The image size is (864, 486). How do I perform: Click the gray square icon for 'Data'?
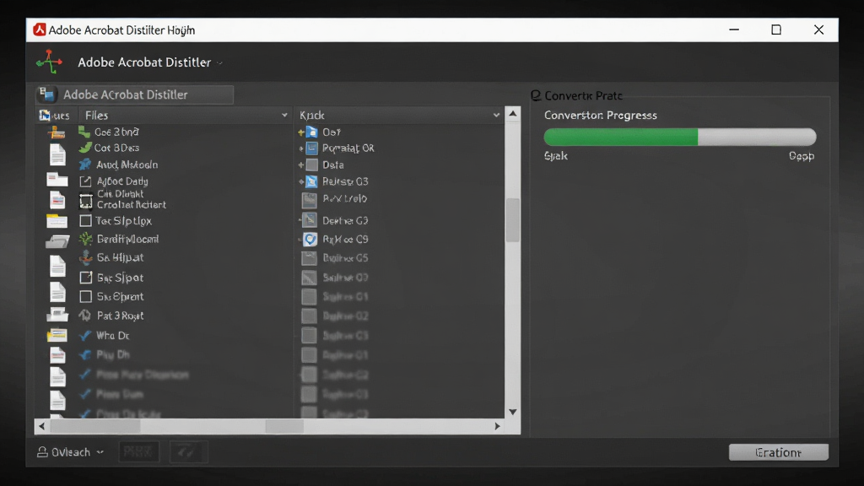[x=312, y=165]
